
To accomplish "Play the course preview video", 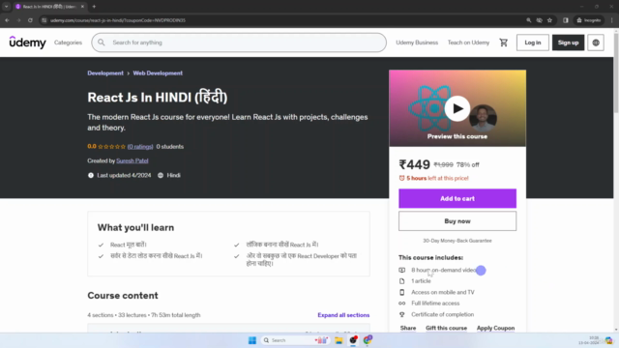I will click(457, 108).
